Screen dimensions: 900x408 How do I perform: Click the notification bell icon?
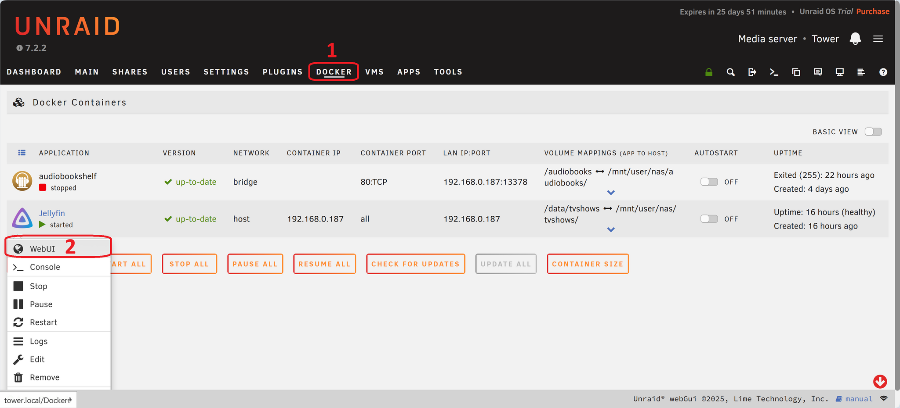(x=855, y=39)
